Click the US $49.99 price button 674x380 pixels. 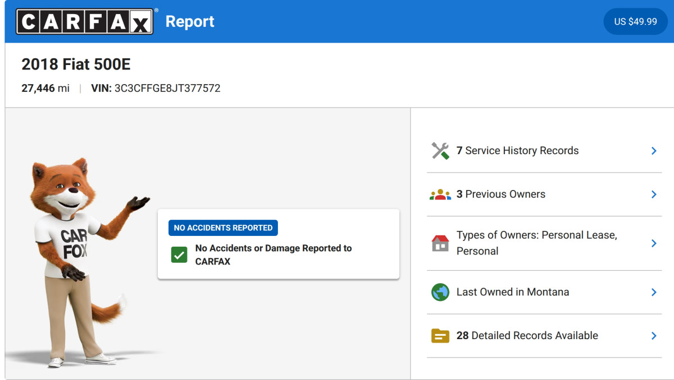coord(635,21)
